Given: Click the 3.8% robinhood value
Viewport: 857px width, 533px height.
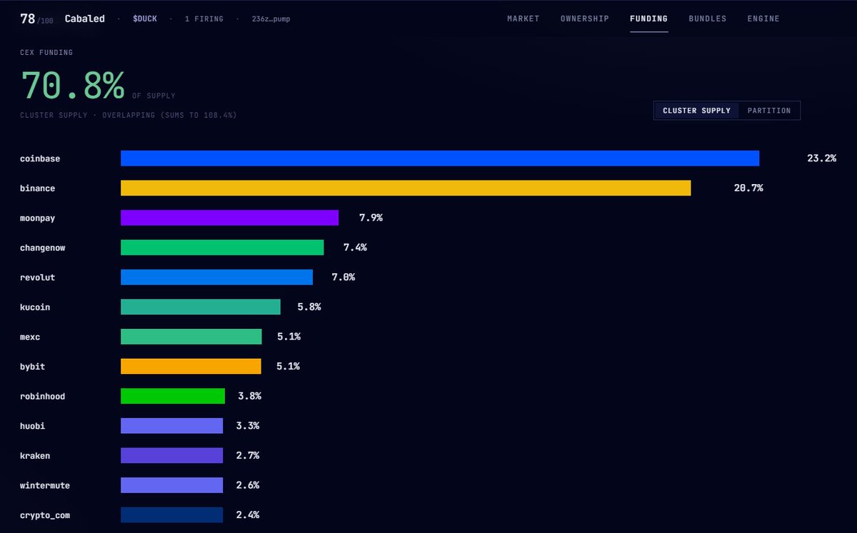Looking at the screenshot, I should point(250,396).
